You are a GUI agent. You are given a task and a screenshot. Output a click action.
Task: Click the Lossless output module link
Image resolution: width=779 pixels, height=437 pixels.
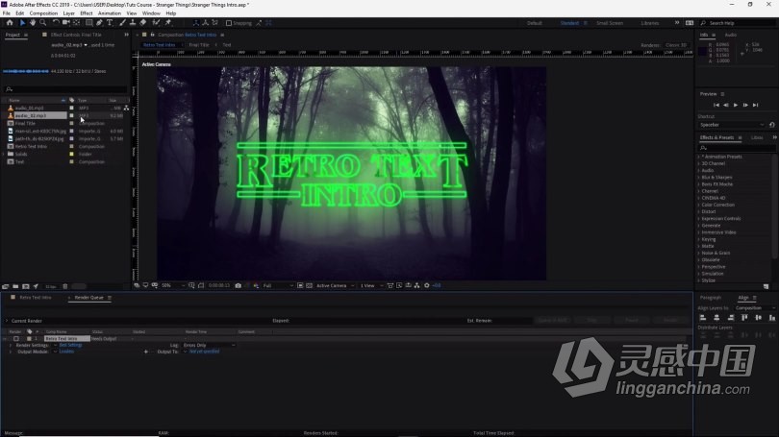point(66,352)
